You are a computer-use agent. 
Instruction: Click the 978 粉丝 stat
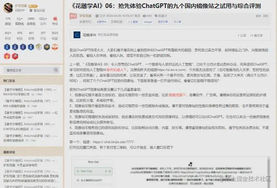pyautogui.click(x=20, y=35)
